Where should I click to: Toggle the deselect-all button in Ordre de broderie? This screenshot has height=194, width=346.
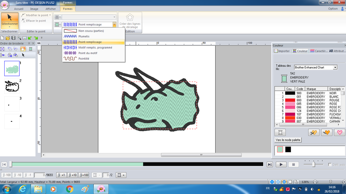[23, 49]
